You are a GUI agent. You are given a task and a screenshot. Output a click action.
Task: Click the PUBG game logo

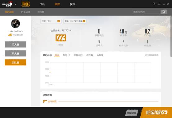coord(26,4)
